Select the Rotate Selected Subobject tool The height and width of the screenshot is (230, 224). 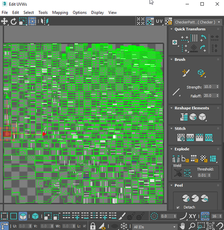(x=13, y=21)
